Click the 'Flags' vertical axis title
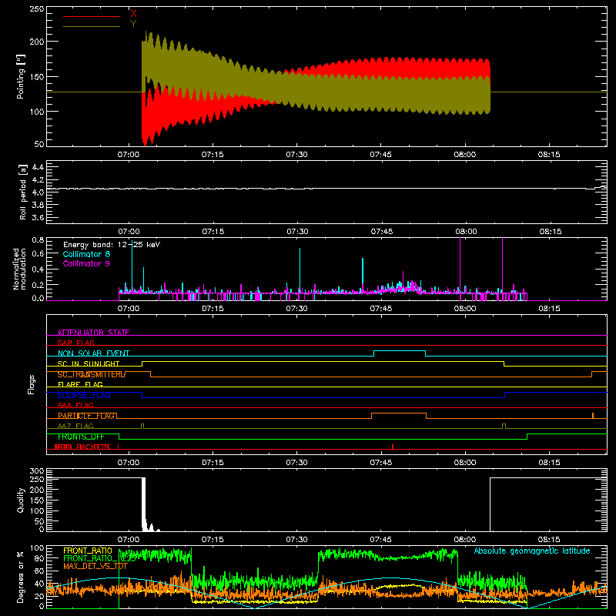 (x=32, y=384)
